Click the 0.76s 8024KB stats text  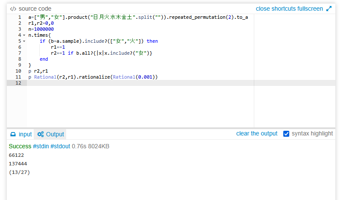(x=90, y=146)
